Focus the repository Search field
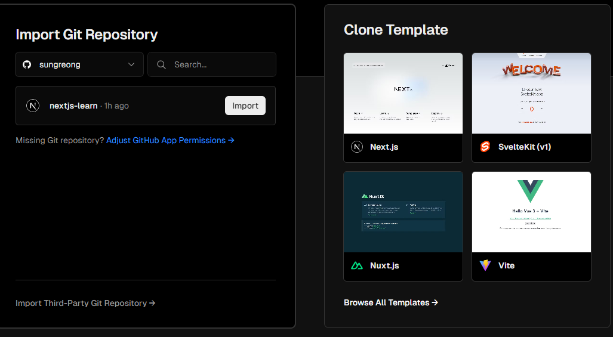The width and height of the screenshot is (613, 337). pos(212,64)
